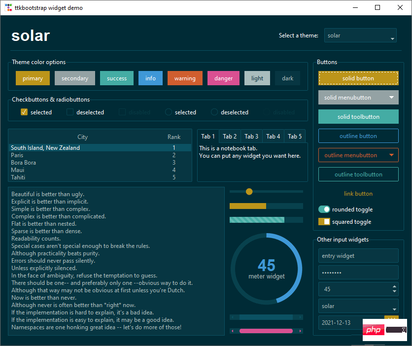This screenshot has width=412, height=346.
Task: Open the solid menubutton dropdown
Action: [x=358, y=98]
